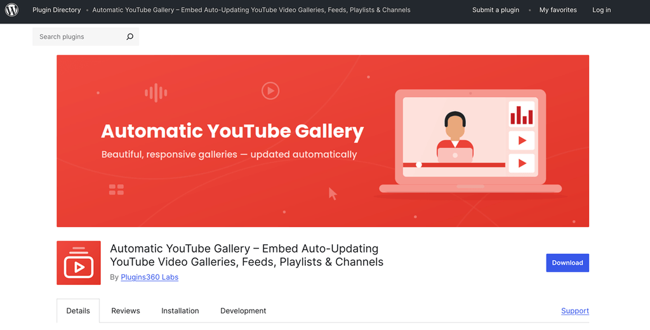The width and height of the screenshot is (650, 330).
Task: Click the plugin title breadcrumb in header
Action: [251, 10]
